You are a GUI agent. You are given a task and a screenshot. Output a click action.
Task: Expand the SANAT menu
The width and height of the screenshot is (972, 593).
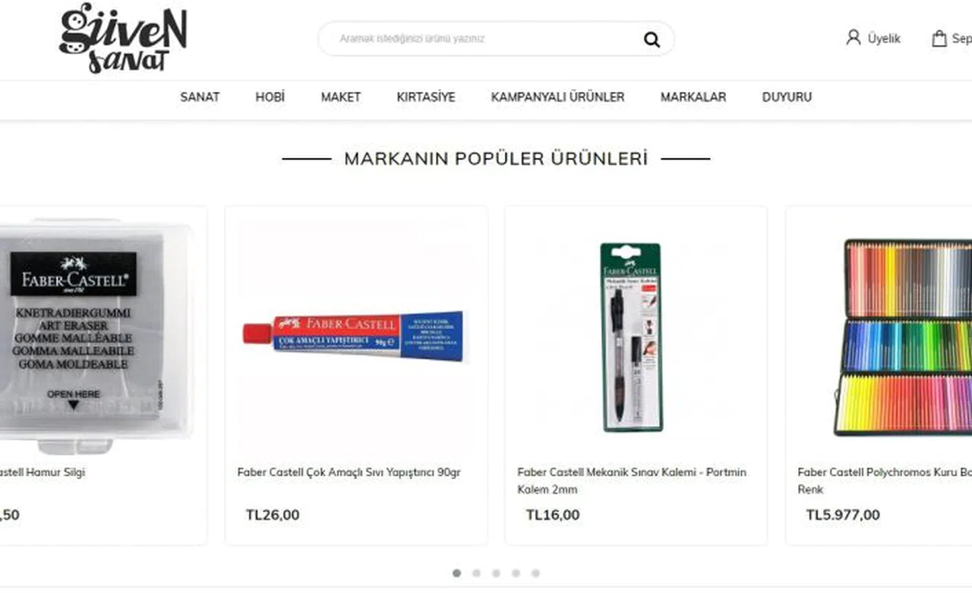point(200,97)
